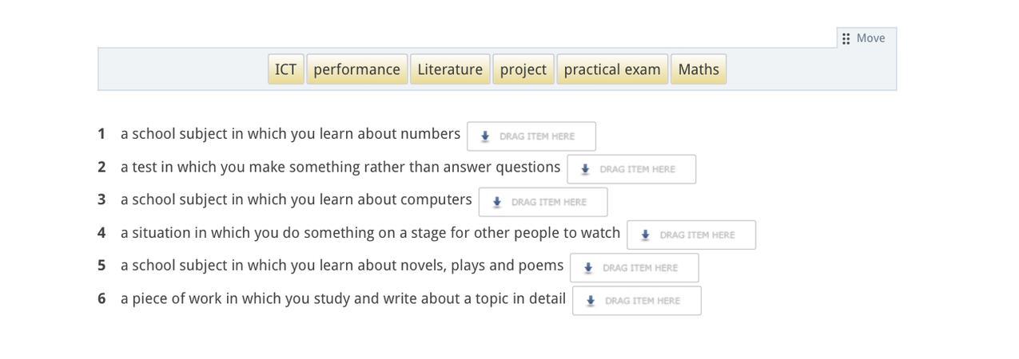The image size is (1019, 359).
Task: Click drop zone for numbers subject definition
Action: pos(531,136)
